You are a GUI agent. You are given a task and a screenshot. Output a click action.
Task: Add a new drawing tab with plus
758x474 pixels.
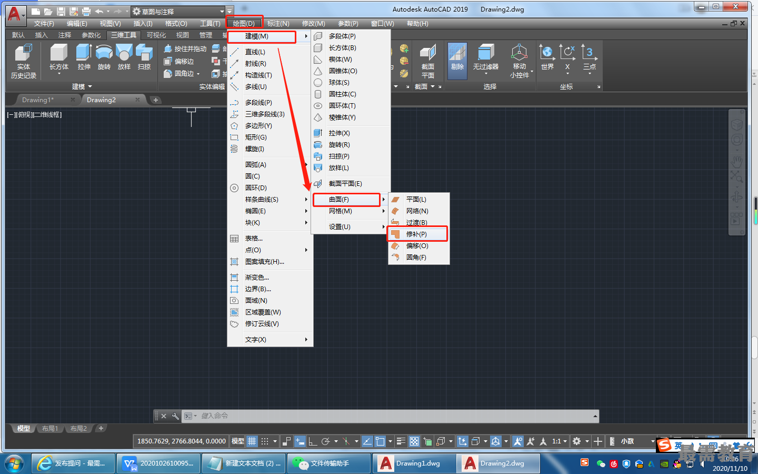click(155, 100)
